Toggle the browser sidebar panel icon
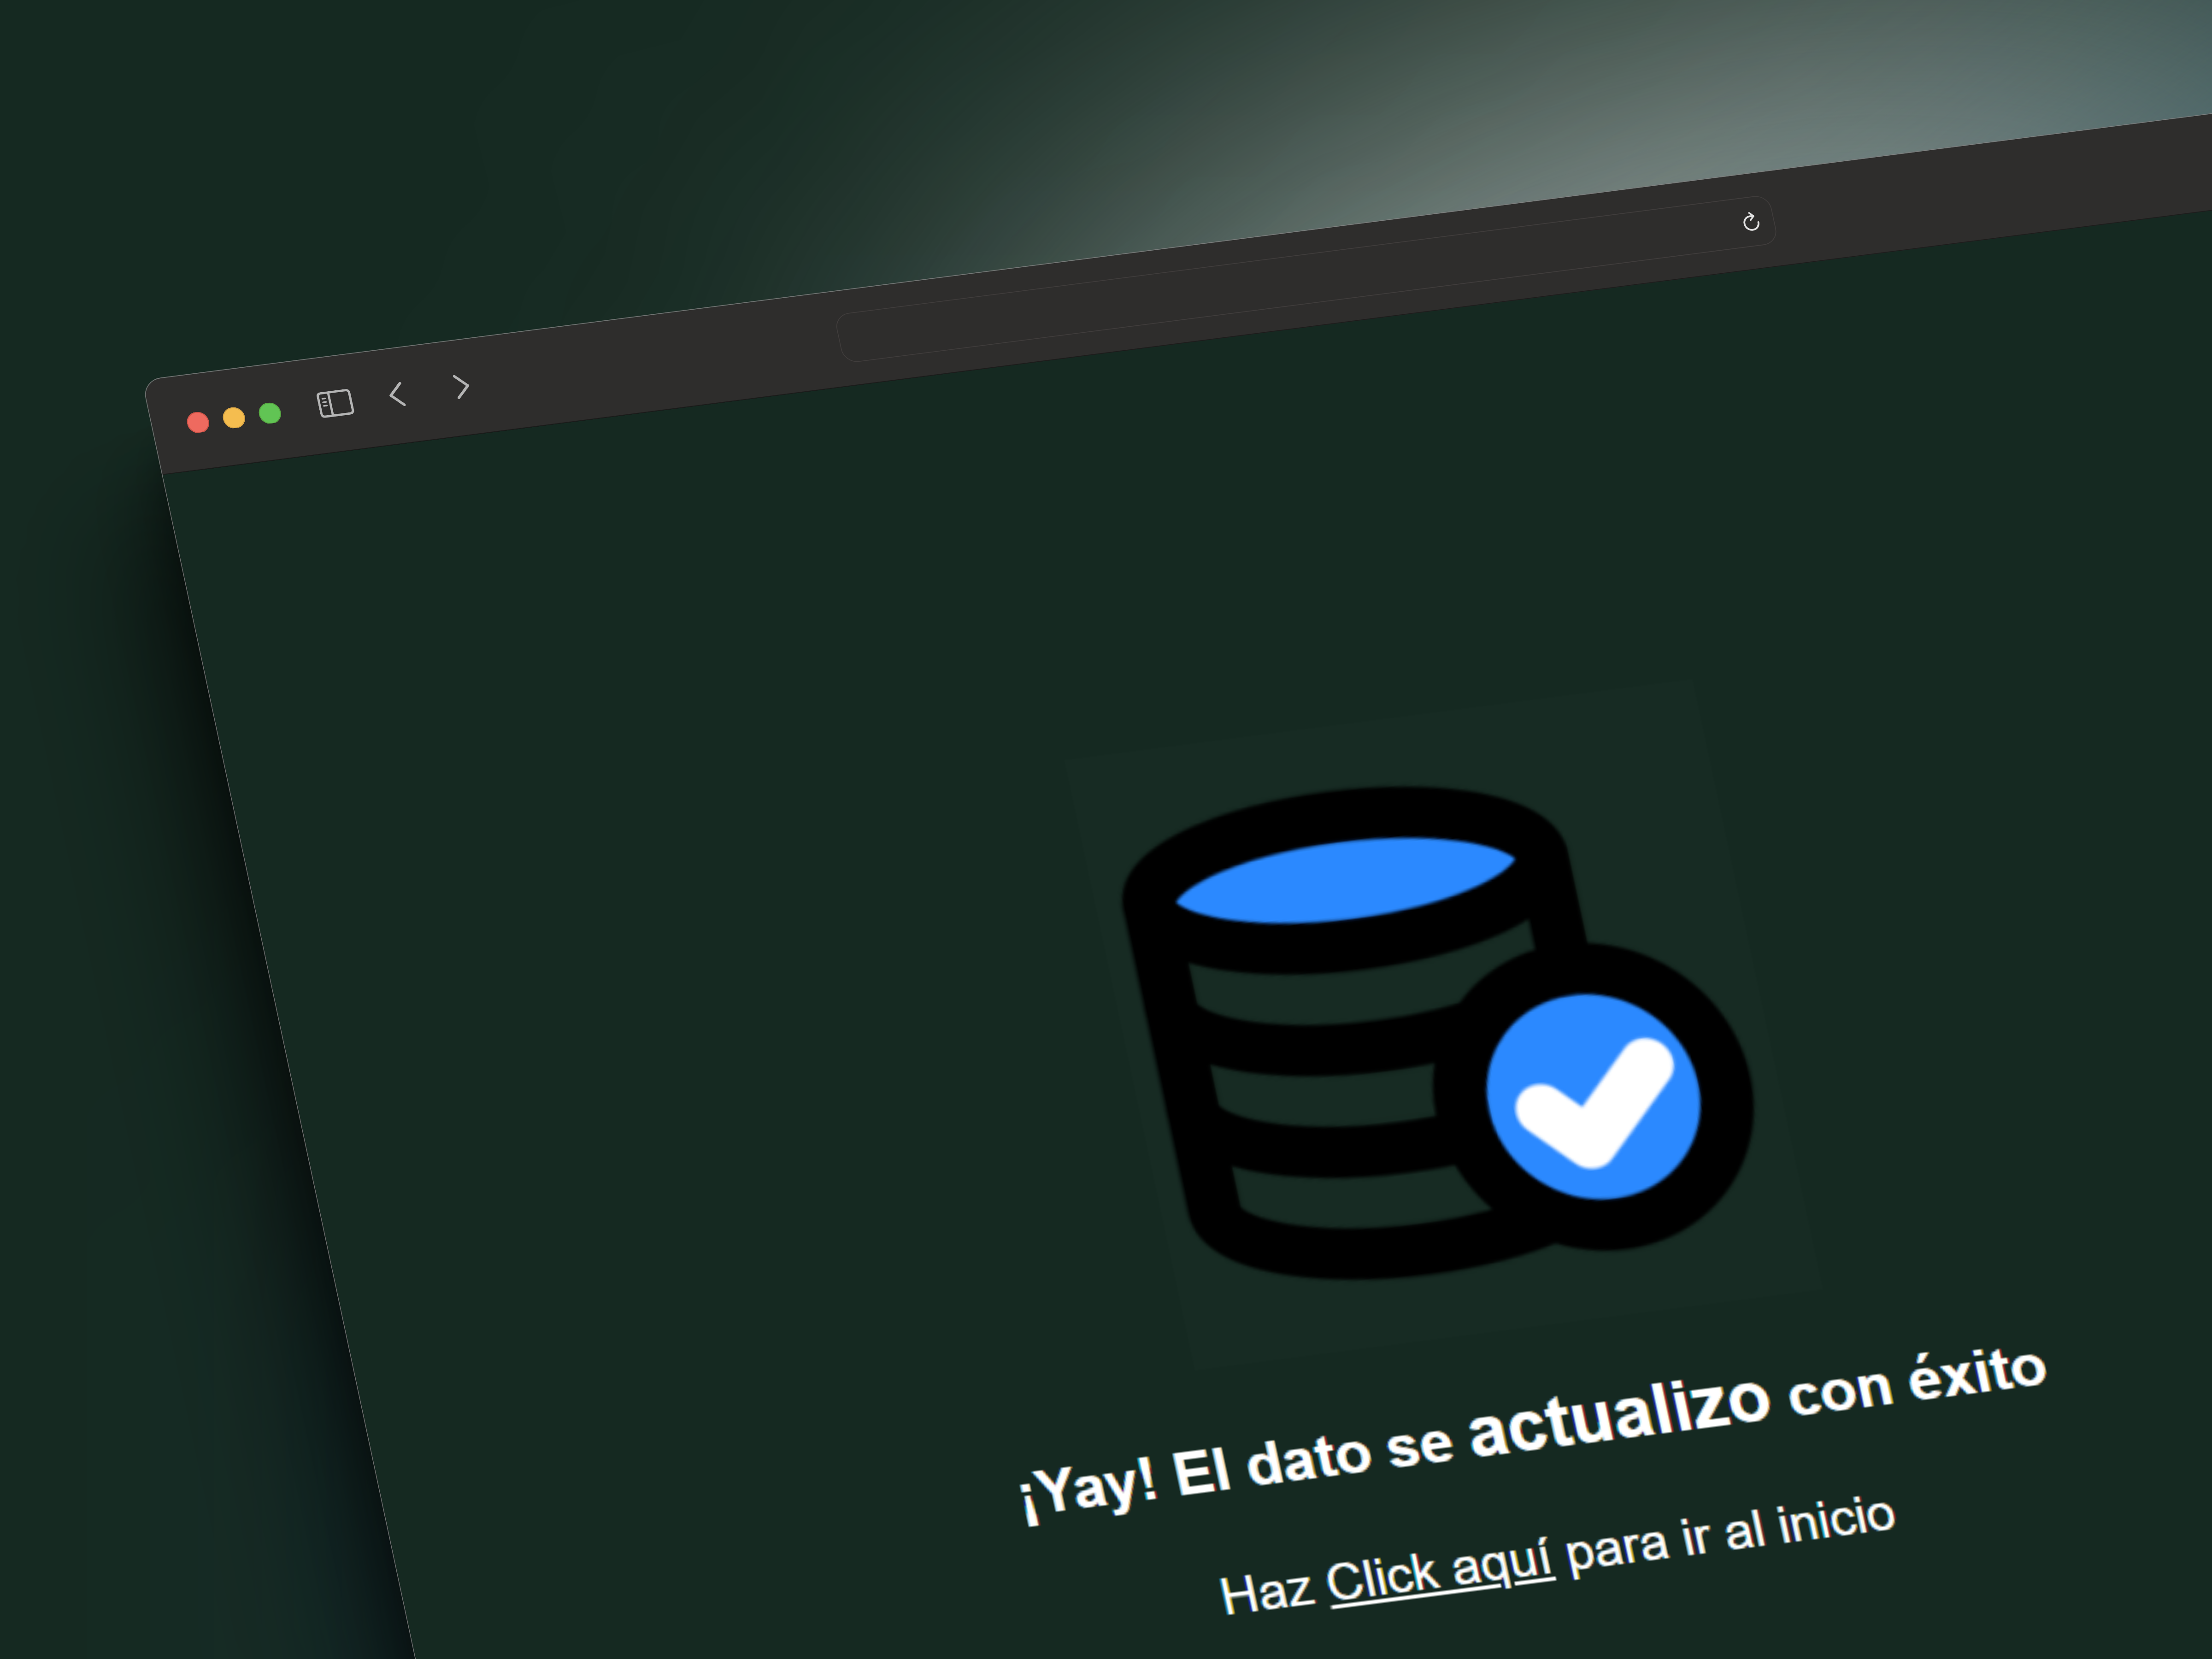2212x1659 pixels. click(335, 403)
